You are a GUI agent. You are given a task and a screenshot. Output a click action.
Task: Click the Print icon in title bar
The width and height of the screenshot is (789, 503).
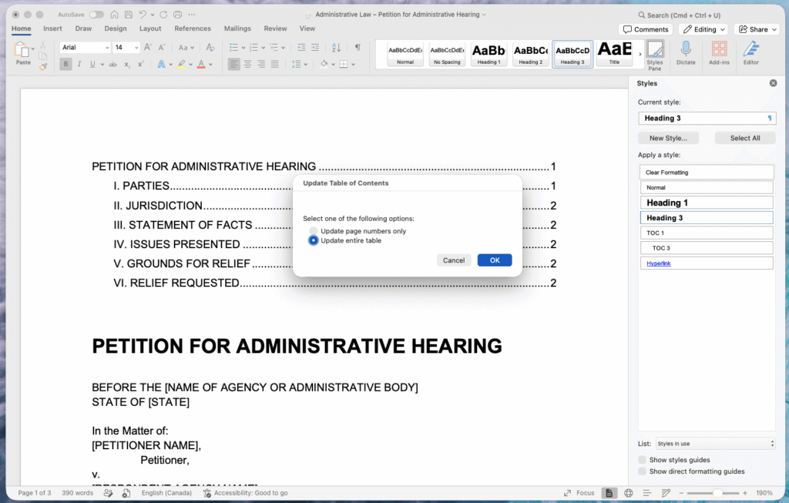click(178, 15)
